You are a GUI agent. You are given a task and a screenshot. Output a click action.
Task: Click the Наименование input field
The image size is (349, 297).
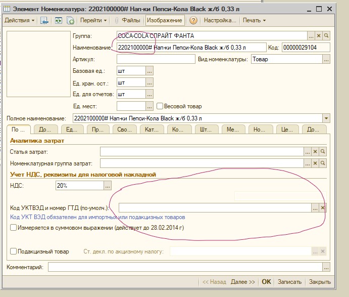coord(191,48)
